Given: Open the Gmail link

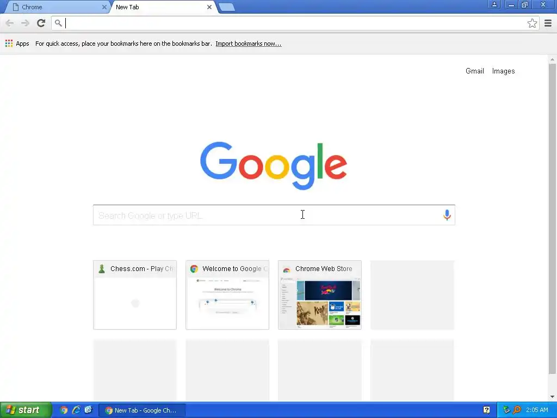Looking at the screenshot, I should click(x=474, y=71).
